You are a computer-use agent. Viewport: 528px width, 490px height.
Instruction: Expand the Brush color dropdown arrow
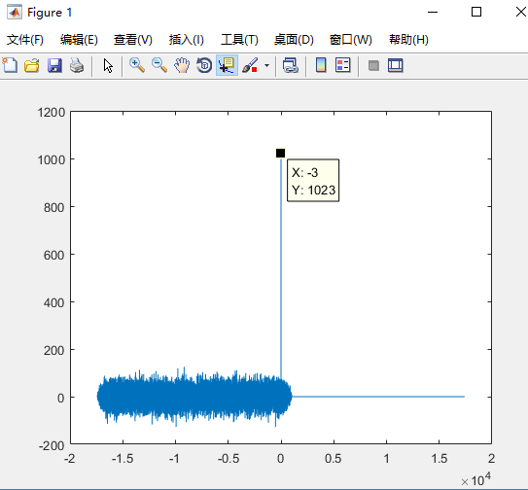click(266, 65)
